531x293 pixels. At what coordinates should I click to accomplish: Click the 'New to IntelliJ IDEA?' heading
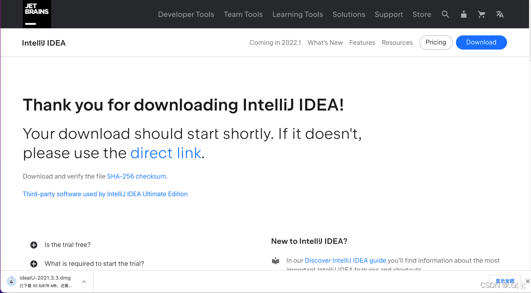[x=309, y=241]
